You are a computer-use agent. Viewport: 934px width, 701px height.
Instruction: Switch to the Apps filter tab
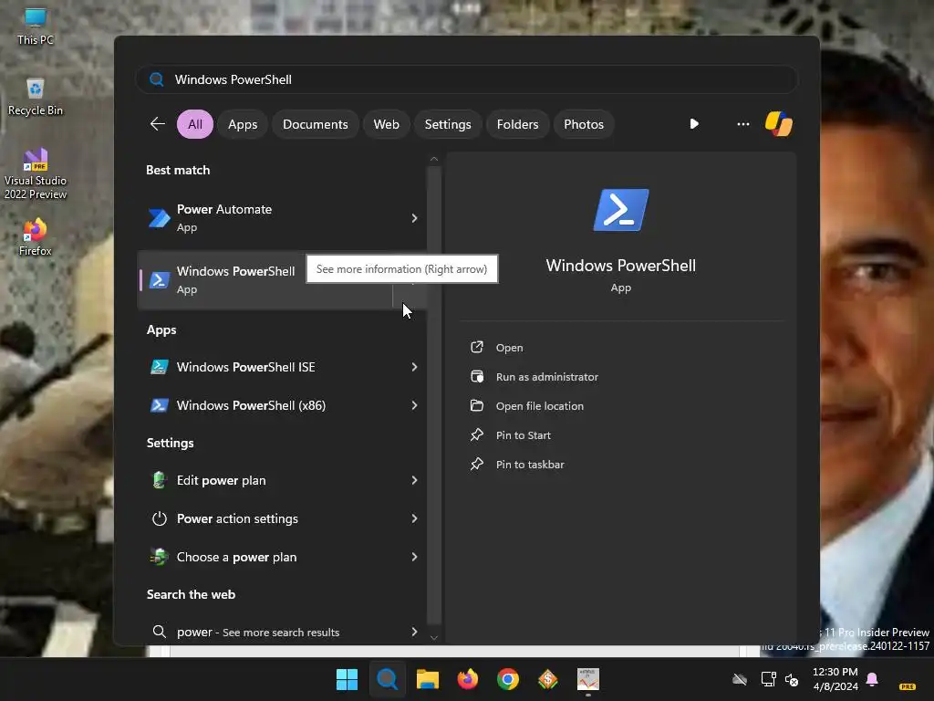(x=243, y=124)
